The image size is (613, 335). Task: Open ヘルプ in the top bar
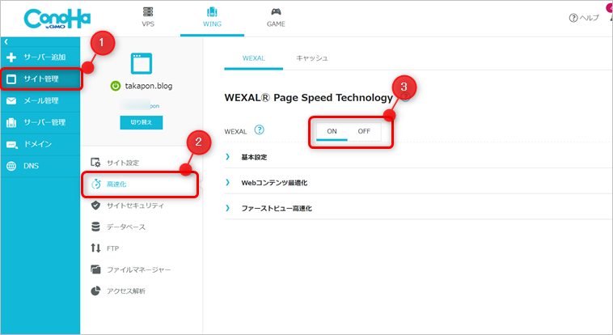[584, 18]
